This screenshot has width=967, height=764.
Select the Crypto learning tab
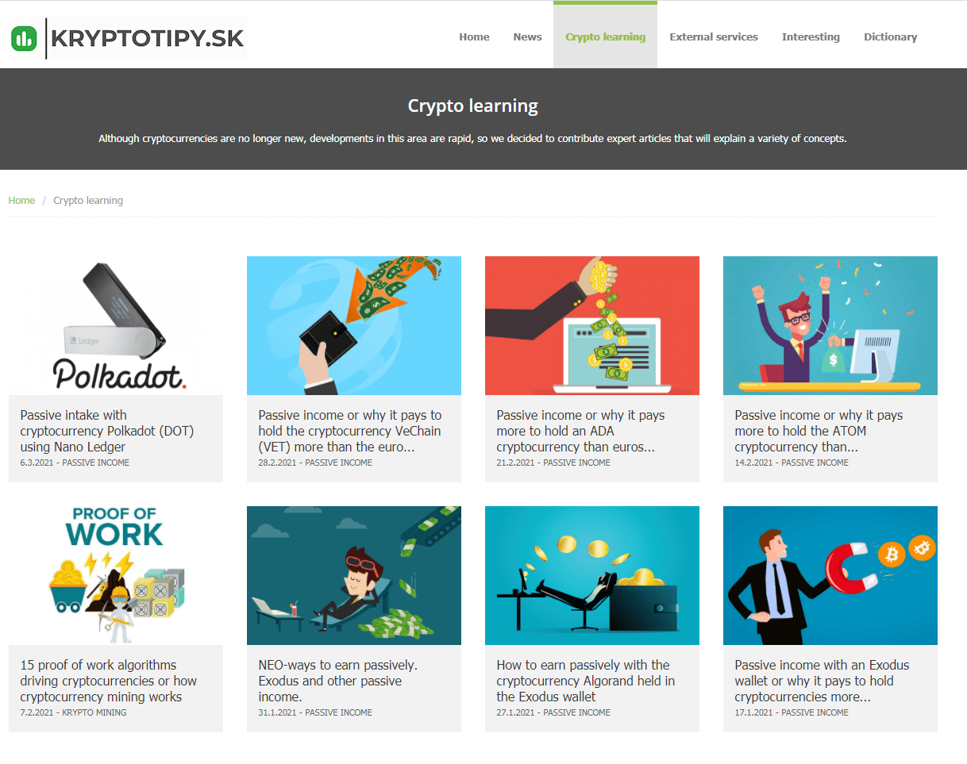(605, 36)
